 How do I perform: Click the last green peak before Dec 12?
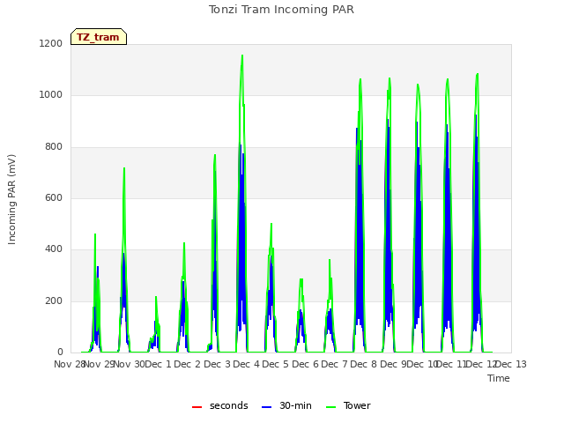coord(478,74)
